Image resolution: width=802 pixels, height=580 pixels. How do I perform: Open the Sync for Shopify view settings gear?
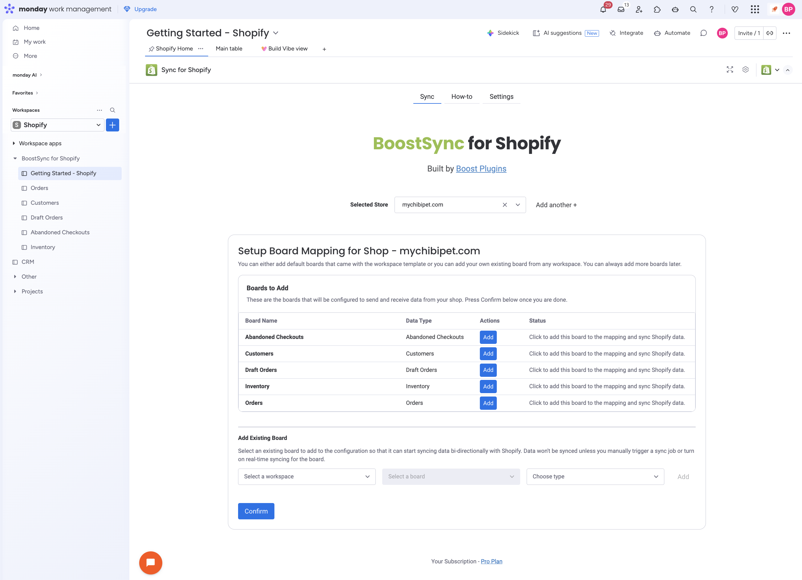(x=745, y=70)
